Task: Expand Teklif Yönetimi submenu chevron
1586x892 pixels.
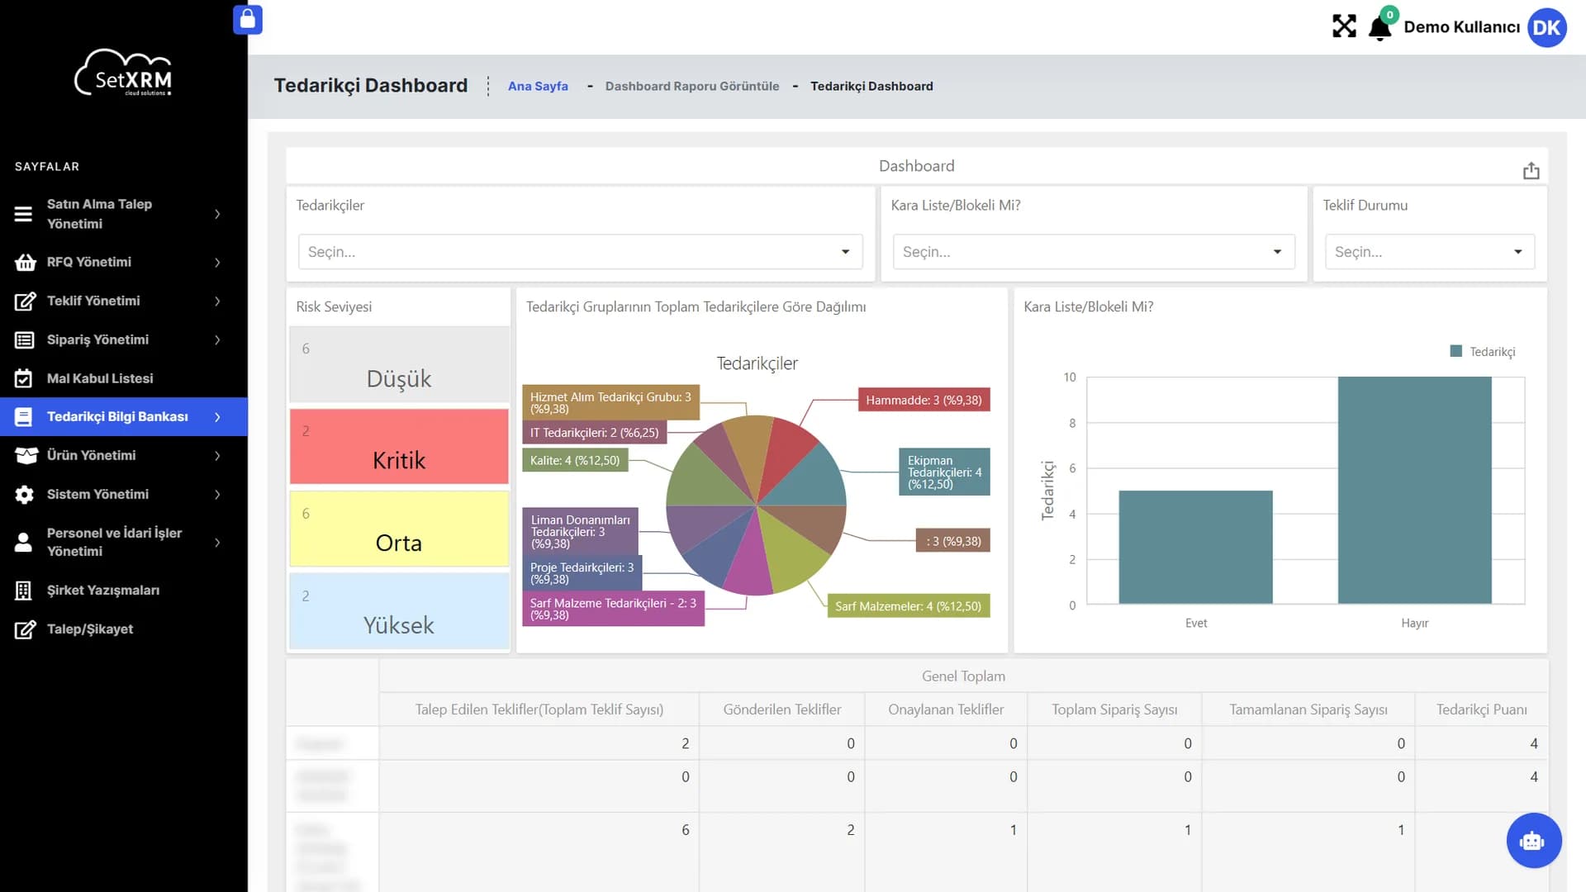Action: (x=217, y=301)
